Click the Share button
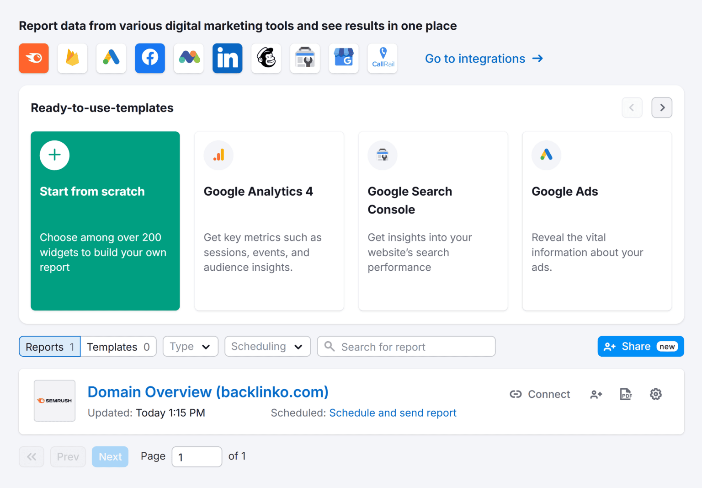The height and width of the screenshot is (488, 702). (x=640, y=347)
